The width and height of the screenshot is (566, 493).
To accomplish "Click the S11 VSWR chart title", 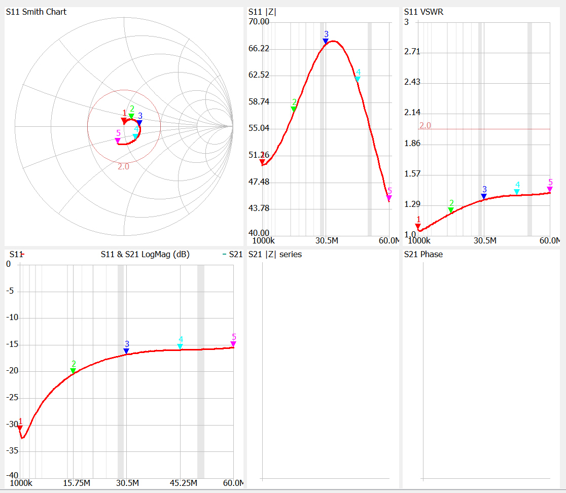I will (x=423, y=12).
